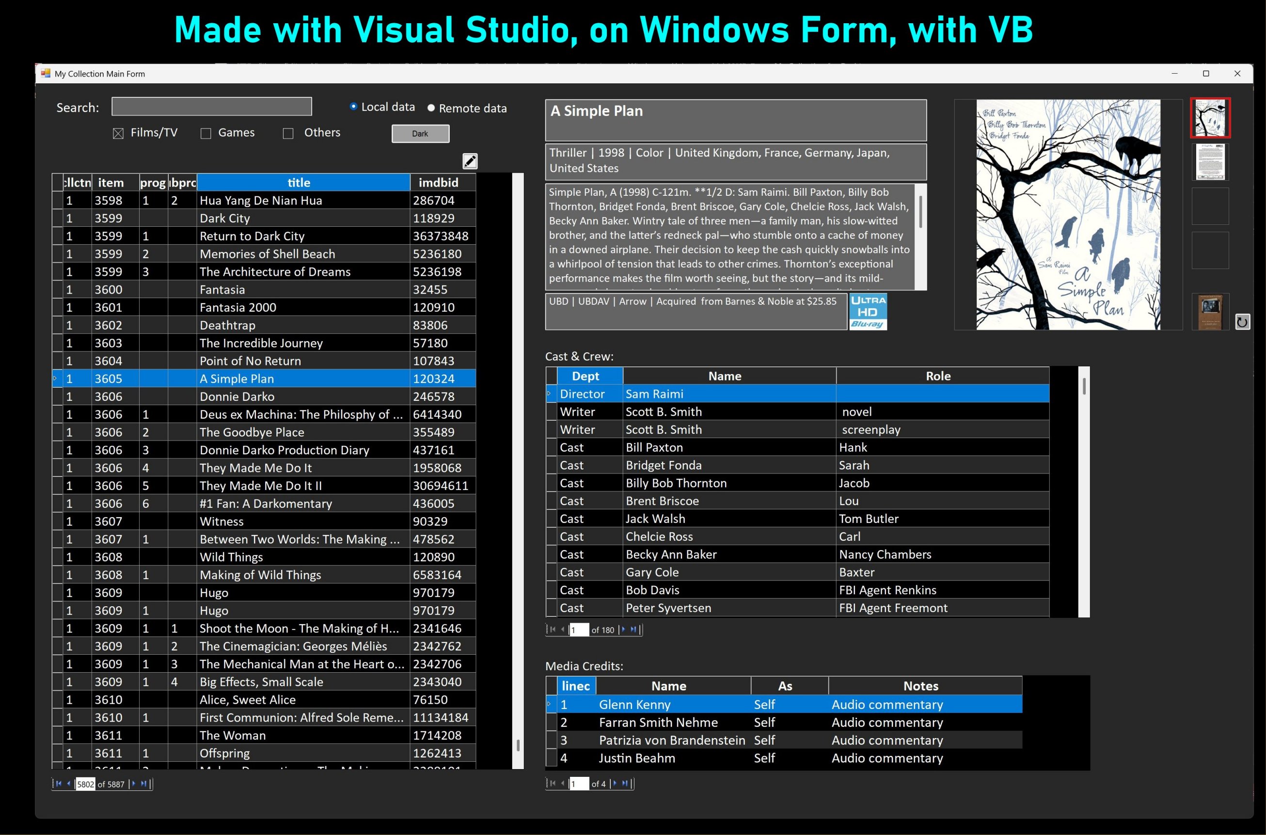Click the imdbid column header
Viewport: 1266px width, 835px height.
coord(438,183)
